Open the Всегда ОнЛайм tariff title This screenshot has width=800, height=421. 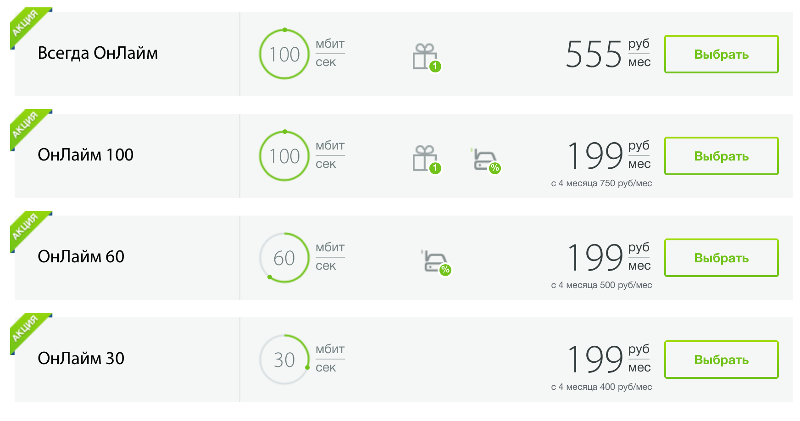[x=98, y=53]
